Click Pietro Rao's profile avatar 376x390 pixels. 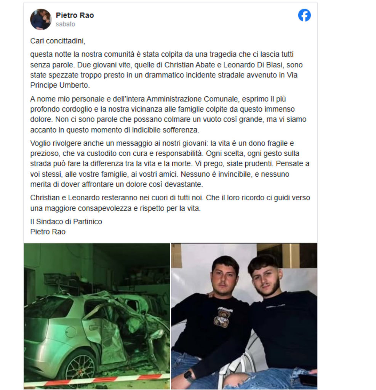click(x=41, y=19)
